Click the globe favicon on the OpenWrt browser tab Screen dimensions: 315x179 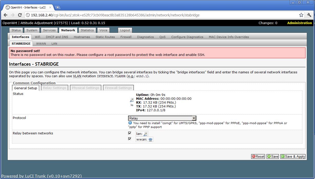(x=7, y=7)
